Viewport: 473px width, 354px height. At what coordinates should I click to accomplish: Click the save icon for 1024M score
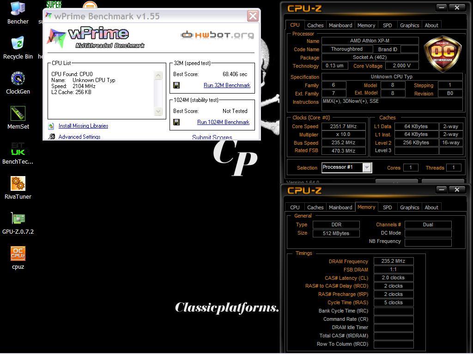click(x=176, y=122)
